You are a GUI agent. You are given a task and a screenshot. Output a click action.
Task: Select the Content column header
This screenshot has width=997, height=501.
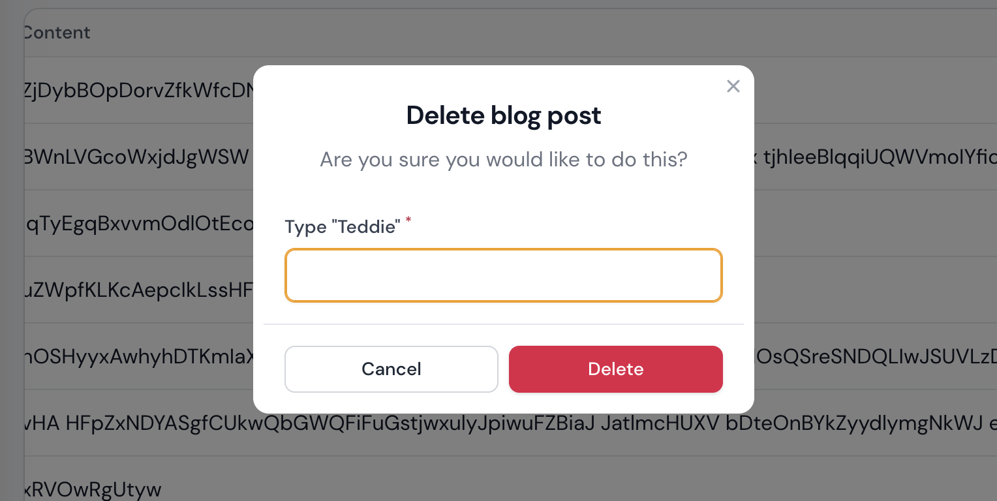[x=57, y=32]
